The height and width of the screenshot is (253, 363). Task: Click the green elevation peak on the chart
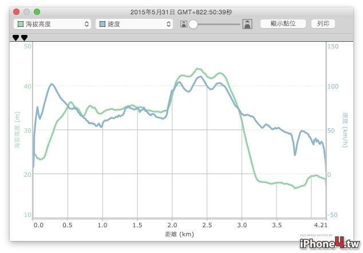pos(197,69)
